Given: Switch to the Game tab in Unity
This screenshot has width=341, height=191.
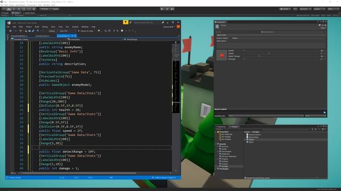Looking at the screenshot, I should click(x=16, y=13).
